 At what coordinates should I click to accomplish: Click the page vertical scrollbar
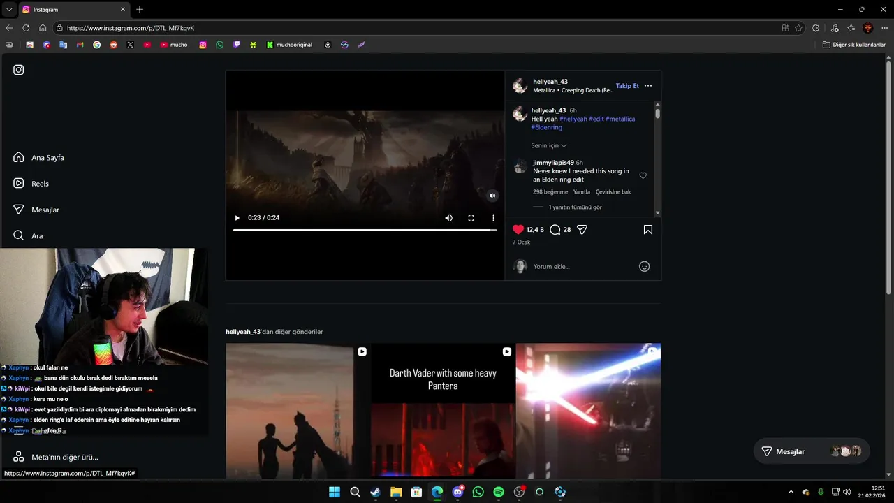(888, 178)
